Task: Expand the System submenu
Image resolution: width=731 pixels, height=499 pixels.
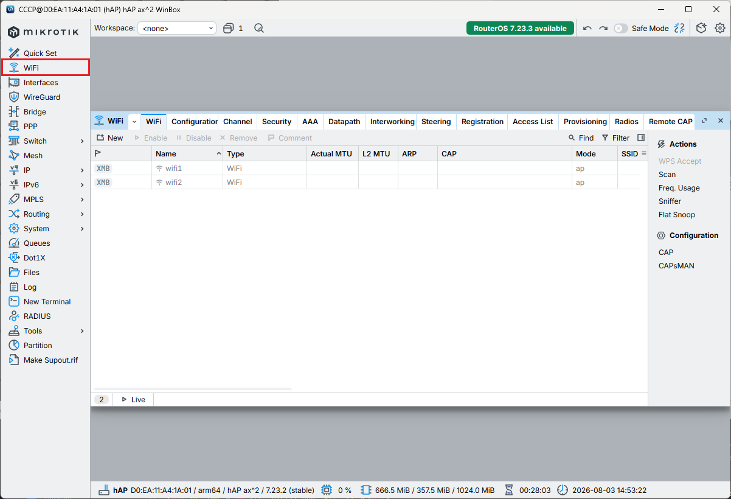Action: coord(82,228)
